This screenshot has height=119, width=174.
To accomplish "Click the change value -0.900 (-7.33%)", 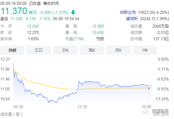I will [x=54, y=12].
